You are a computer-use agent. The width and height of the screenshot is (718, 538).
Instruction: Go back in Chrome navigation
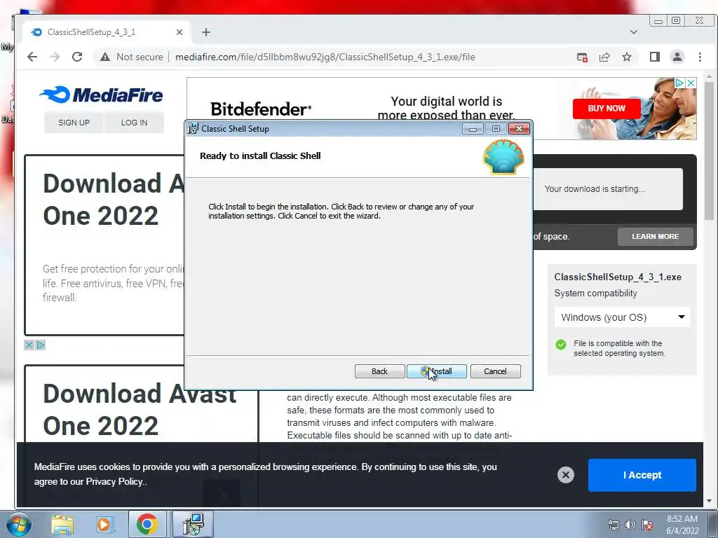32,57
